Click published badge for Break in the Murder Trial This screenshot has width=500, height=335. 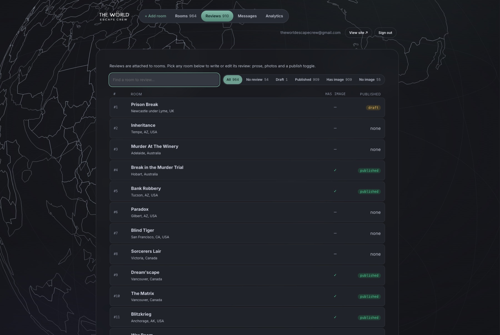point(369,170)
